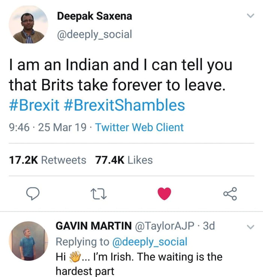Expand the main tweet options chevron
This screenshot has width=263, height=277.
coord(249,16)
